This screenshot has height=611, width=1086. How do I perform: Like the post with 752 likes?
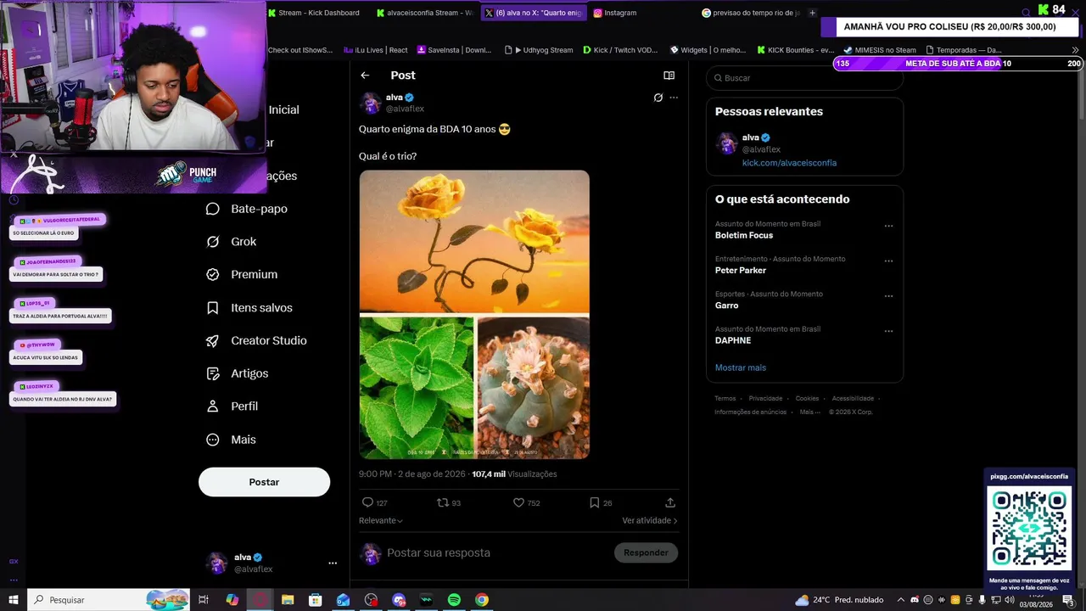click(518, 502)
